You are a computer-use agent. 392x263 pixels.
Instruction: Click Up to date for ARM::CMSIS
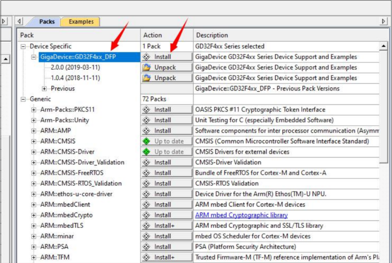(167, 141)
